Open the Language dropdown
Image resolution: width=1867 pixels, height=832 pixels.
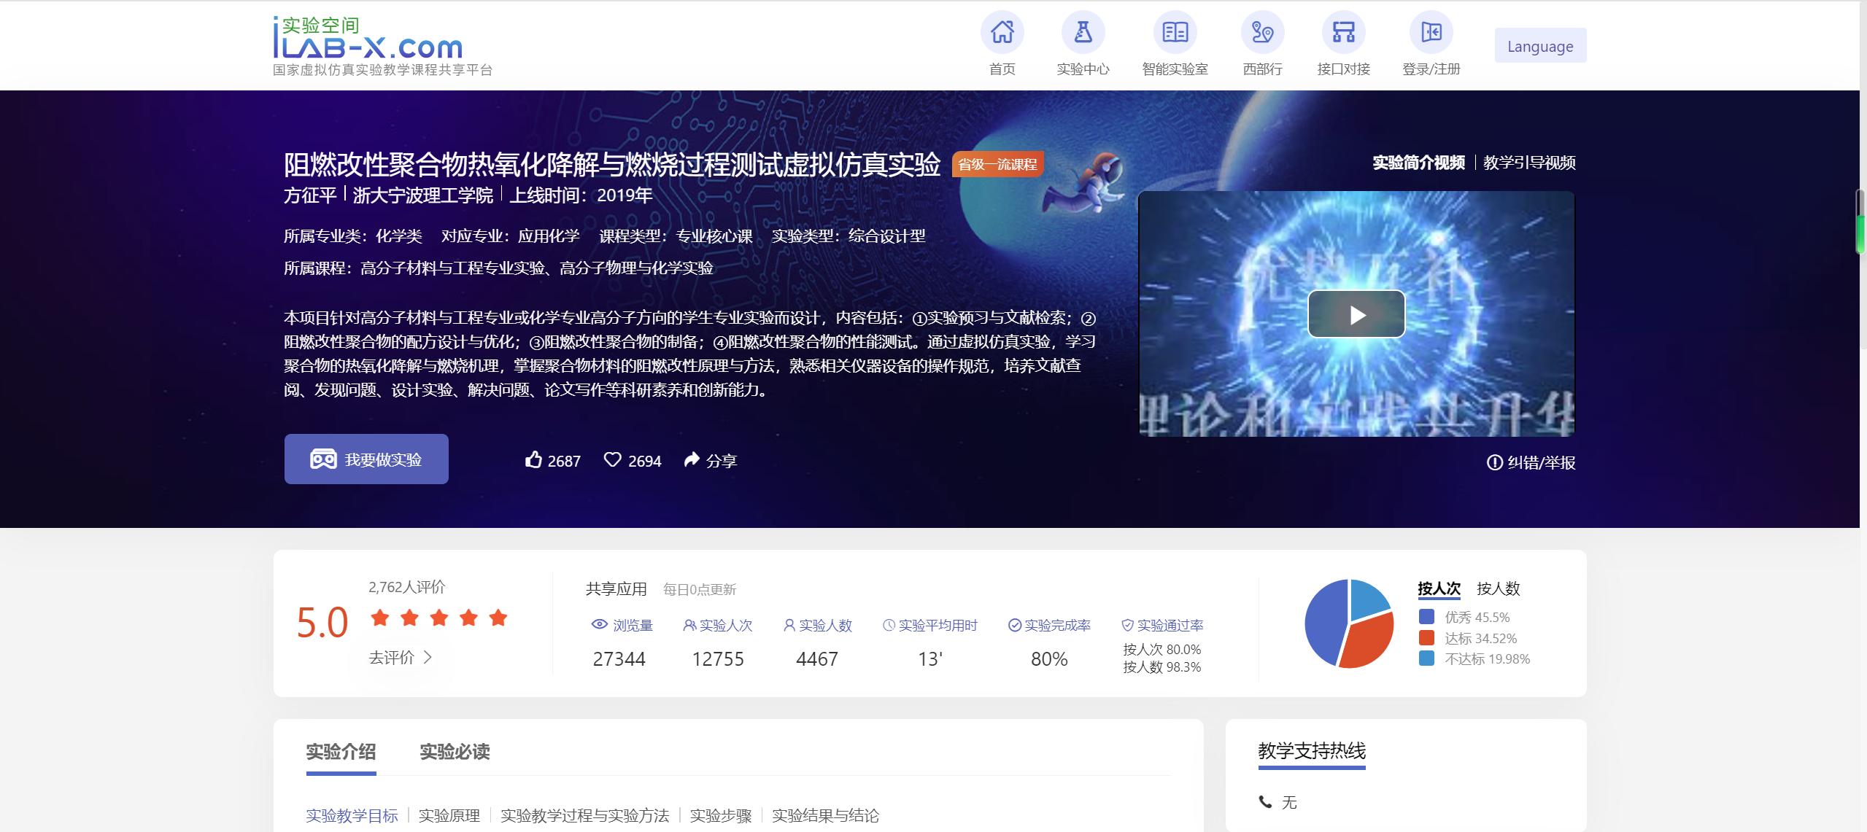[x=1540, y=46]
